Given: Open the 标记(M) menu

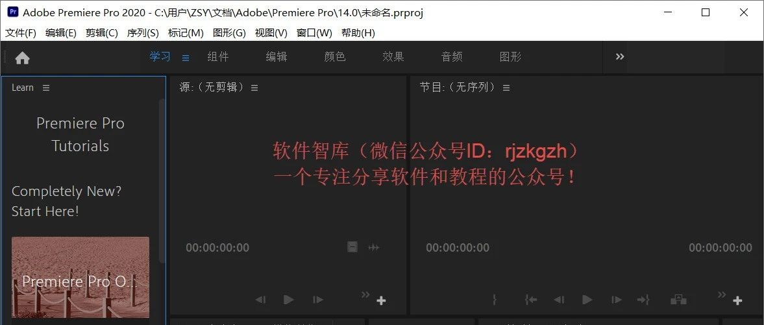Looking at the screenshot, I should 186,32.
